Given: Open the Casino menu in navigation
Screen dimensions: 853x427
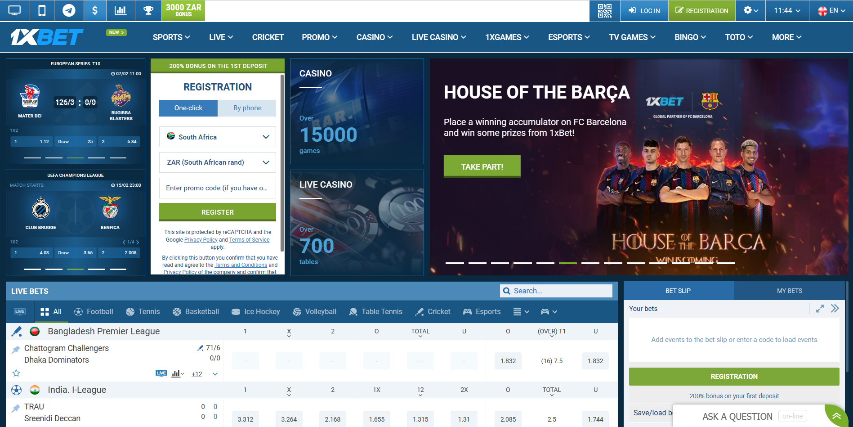Looking at the screenshot, I should click(x=374, y=37).
